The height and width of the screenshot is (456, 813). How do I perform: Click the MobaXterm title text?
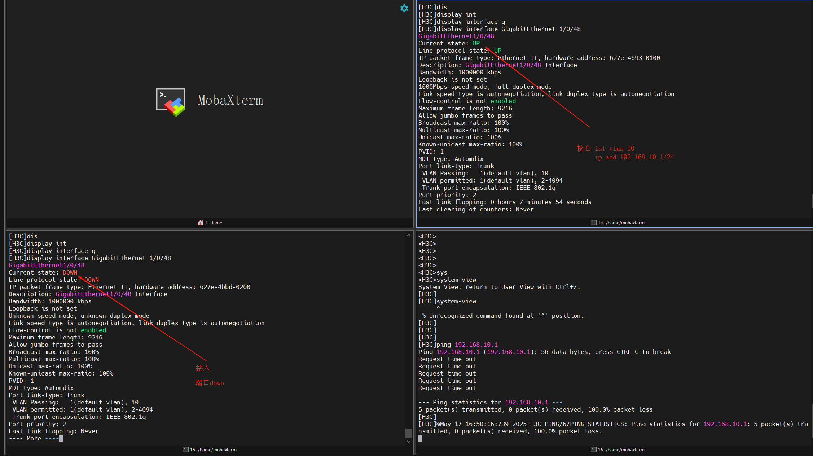(230, 100)
